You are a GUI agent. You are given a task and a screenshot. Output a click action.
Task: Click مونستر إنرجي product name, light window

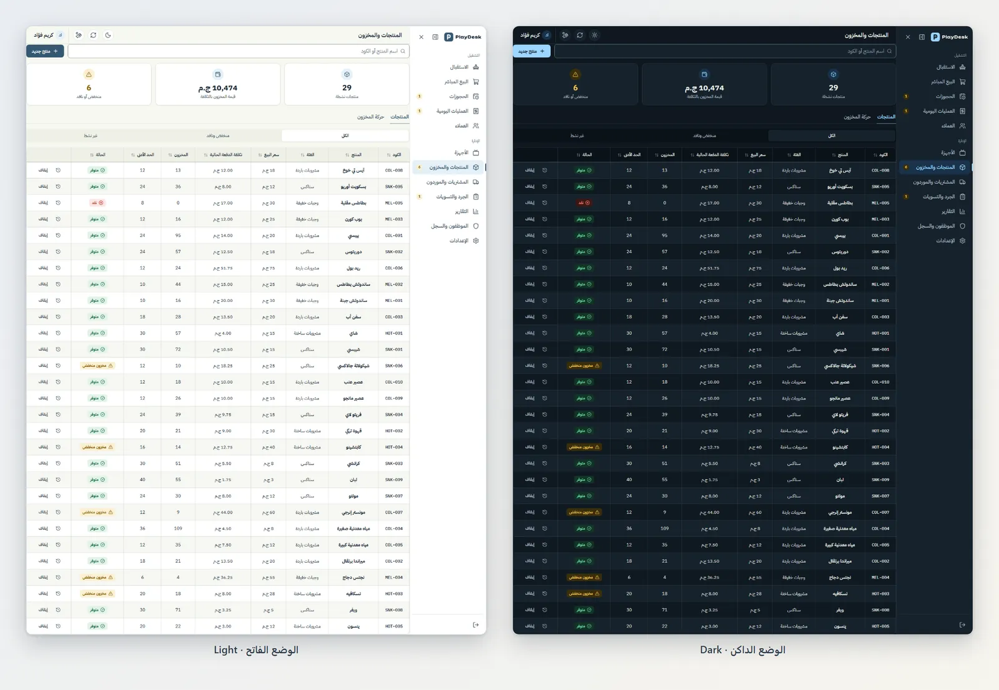point(353,512)
